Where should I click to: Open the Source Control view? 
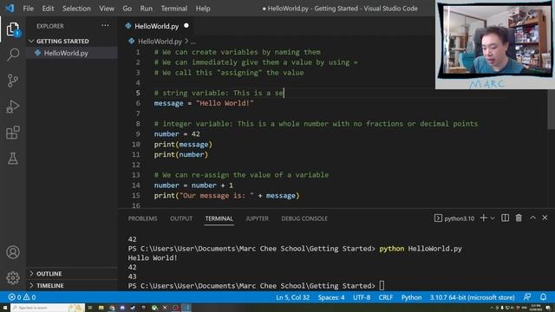(13, 81)
